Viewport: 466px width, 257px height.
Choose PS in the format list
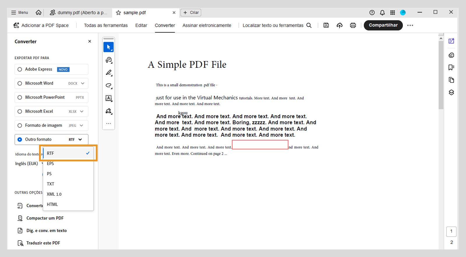click(68, 174)
